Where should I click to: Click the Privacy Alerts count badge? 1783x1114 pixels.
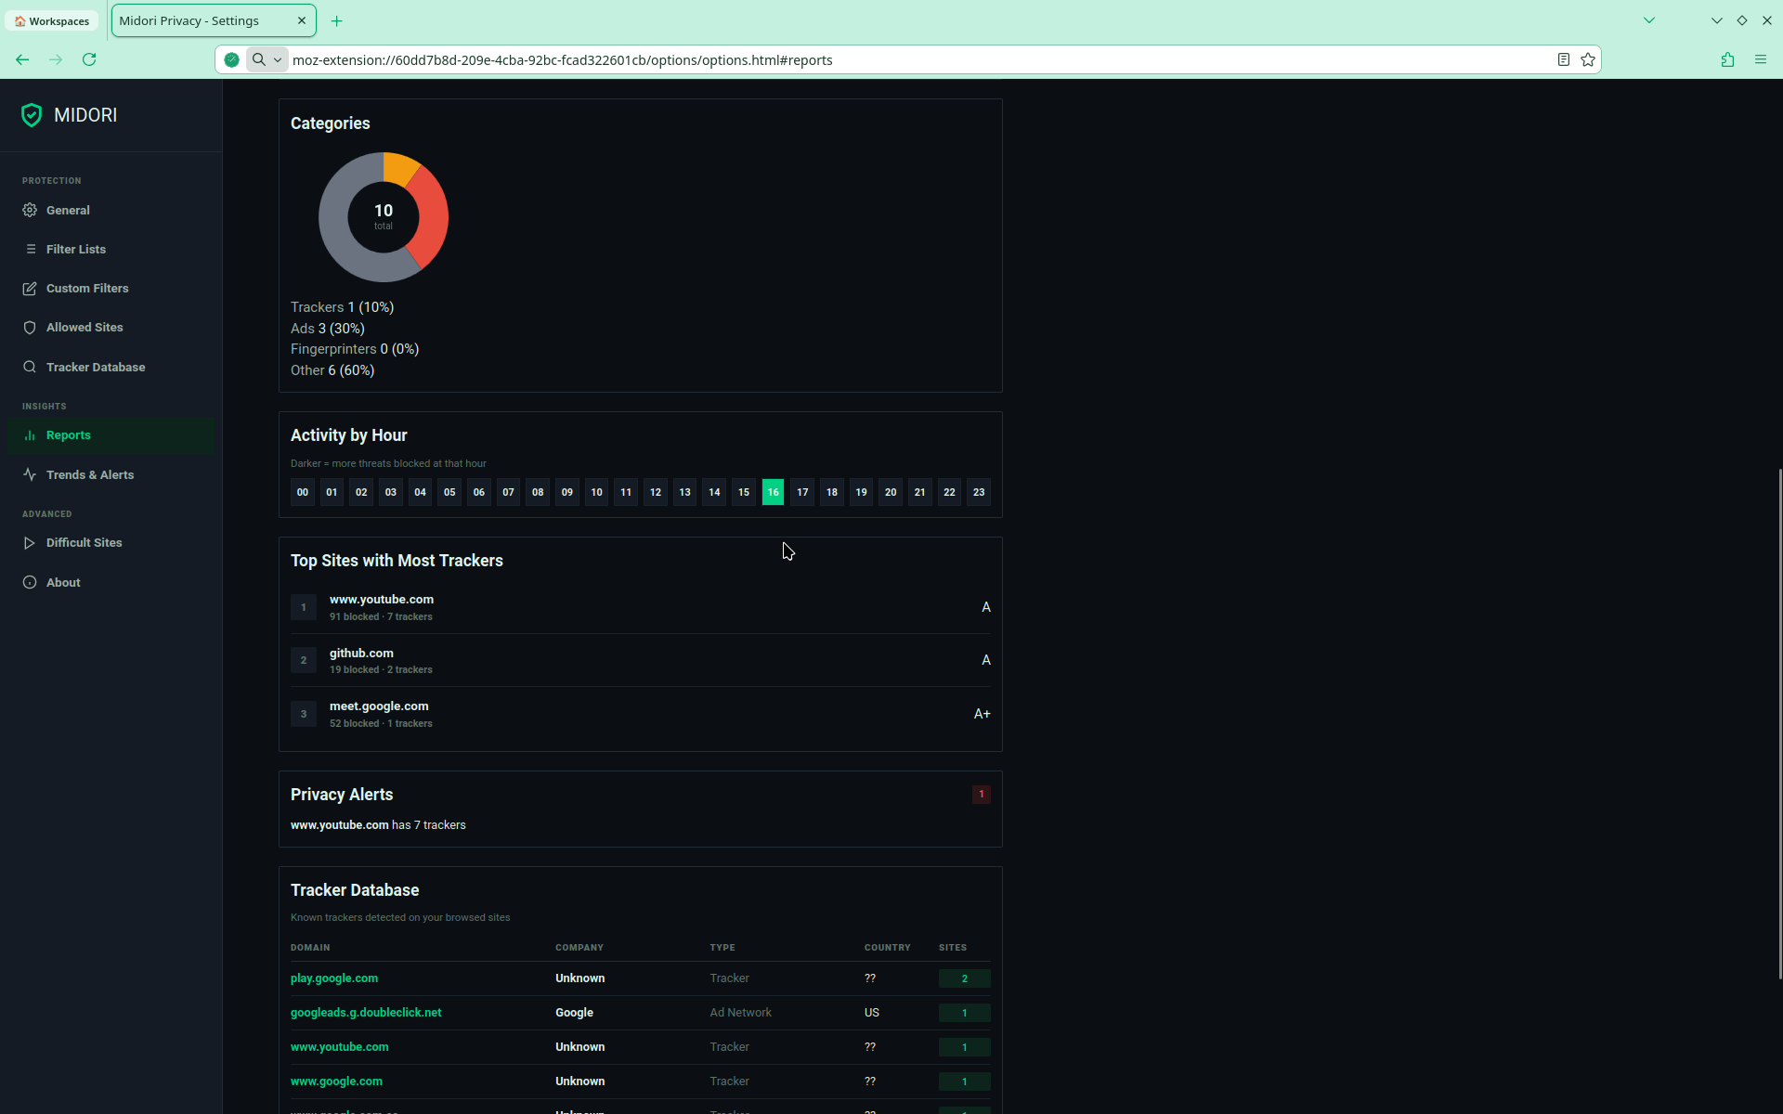(981, 795)
